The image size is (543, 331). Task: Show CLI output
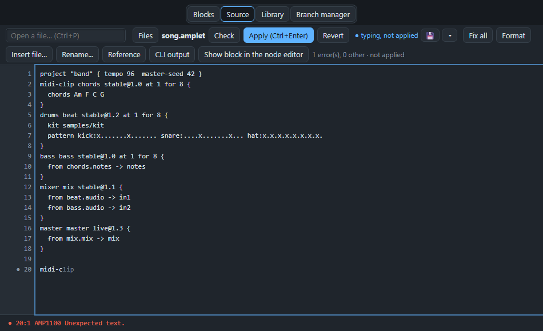click(172, 55)
